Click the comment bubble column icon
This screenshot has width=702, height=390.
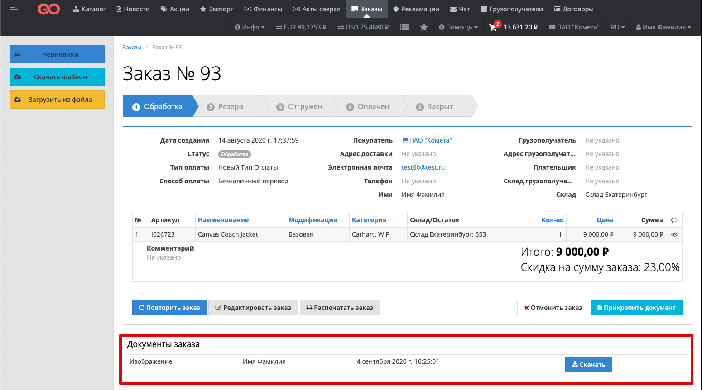(674, 220)
